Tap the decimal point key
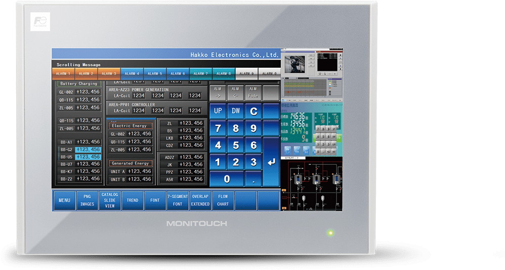Image resolution: width=505 pixels, height=270 pixels. click(x=254, y=179)
